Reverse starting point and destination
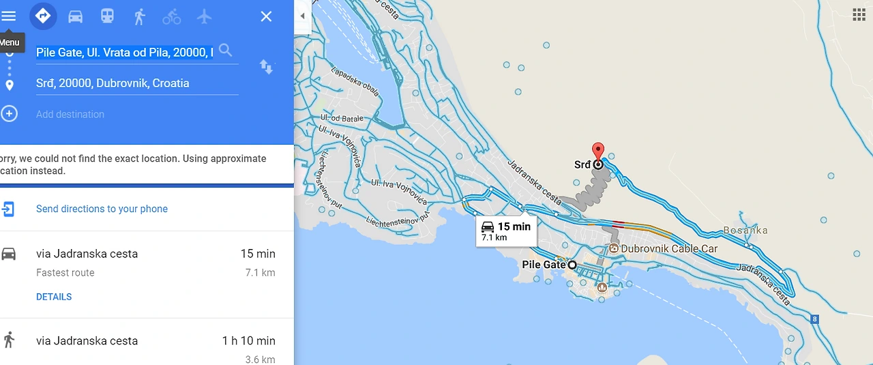 tap(266, 67)
